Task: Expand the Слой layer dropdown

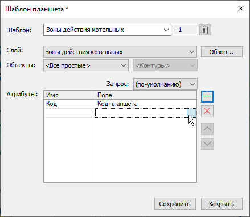Action: click(x=192, y=52)
